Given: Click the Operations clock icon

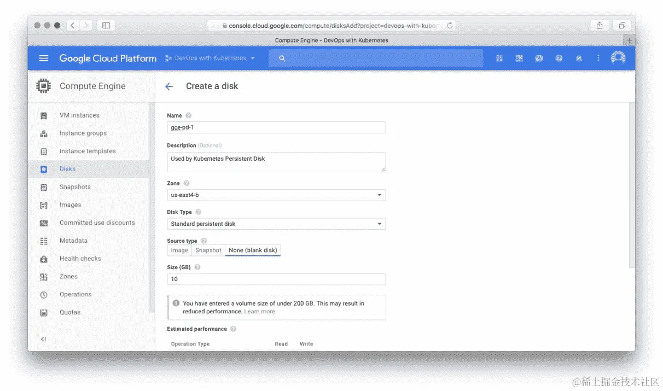Looking at the screenshot, I should (x=44, y=295).
